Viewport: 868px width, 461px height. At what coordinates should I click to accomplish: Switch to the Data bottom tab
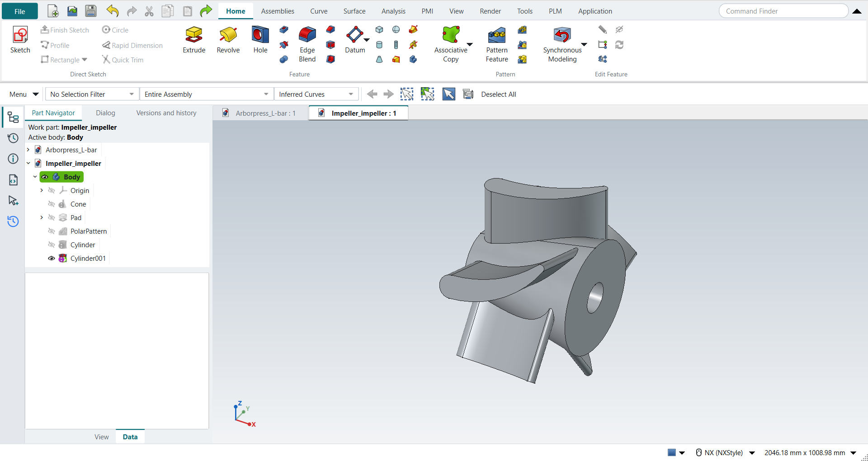pos(130,437)
